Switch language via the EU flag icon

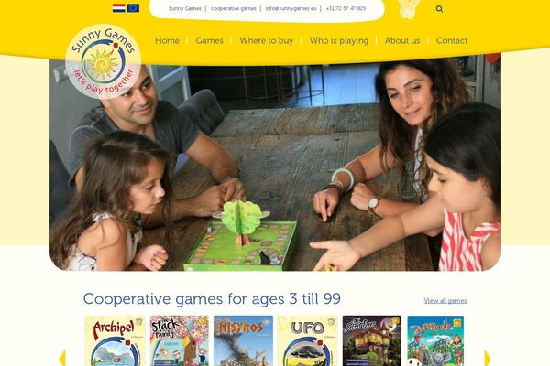click(x=133, y=8)
